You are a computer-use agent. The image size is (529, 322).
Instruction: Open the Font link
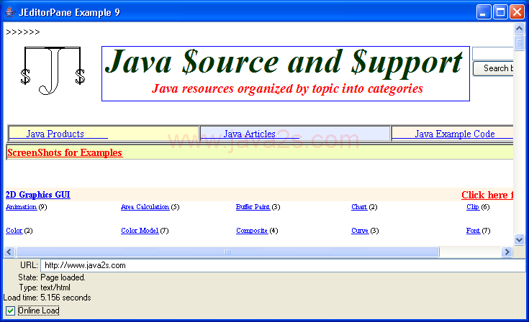(473, 231)
